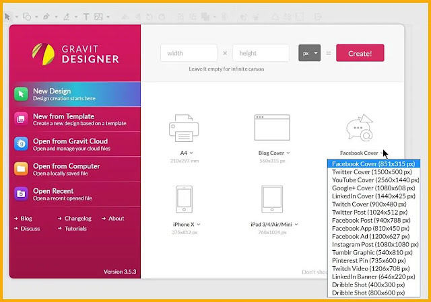Expand the Image tool dropdown arrow

click(108, 17)
